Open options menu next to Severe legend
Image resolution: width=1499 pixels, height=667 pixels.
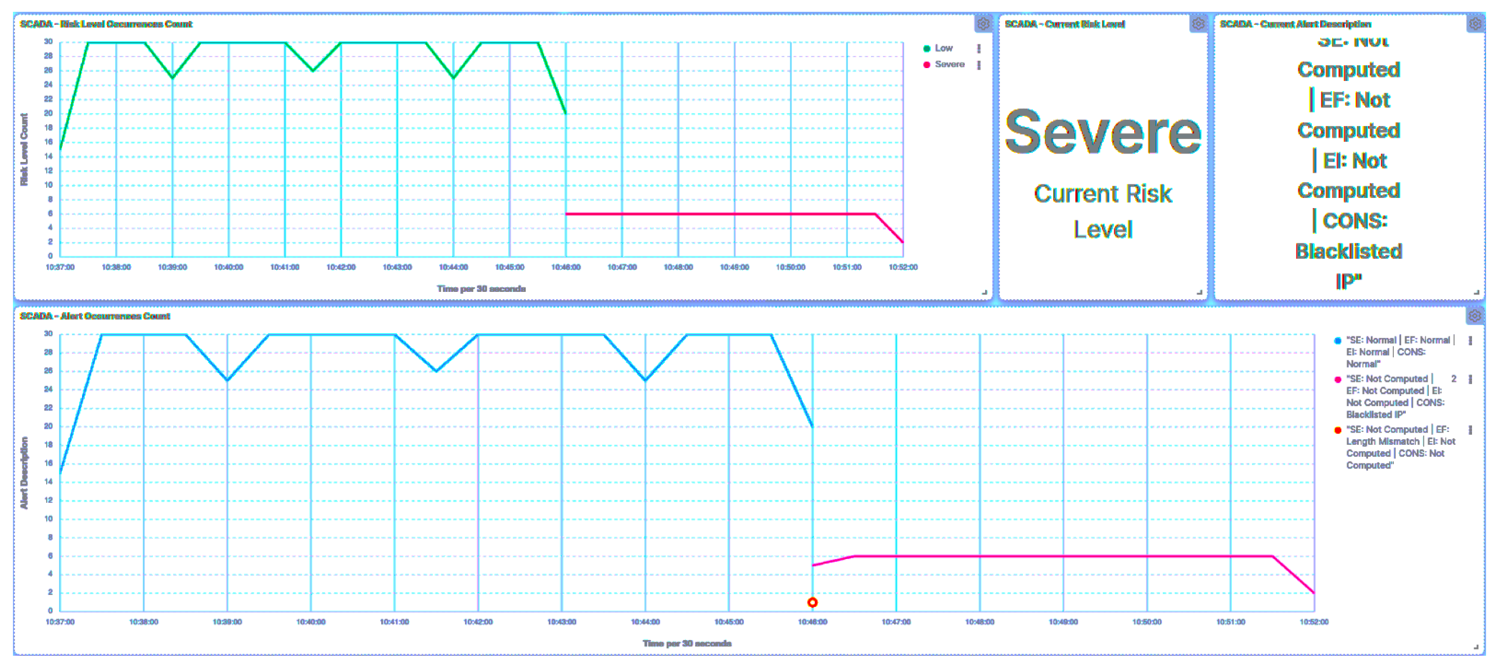pos(979,65)
